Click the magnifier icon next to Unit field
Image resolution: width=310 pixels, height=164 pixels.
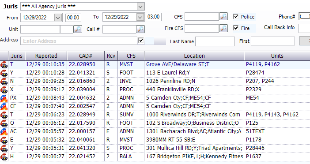click(x=78, y=29)
